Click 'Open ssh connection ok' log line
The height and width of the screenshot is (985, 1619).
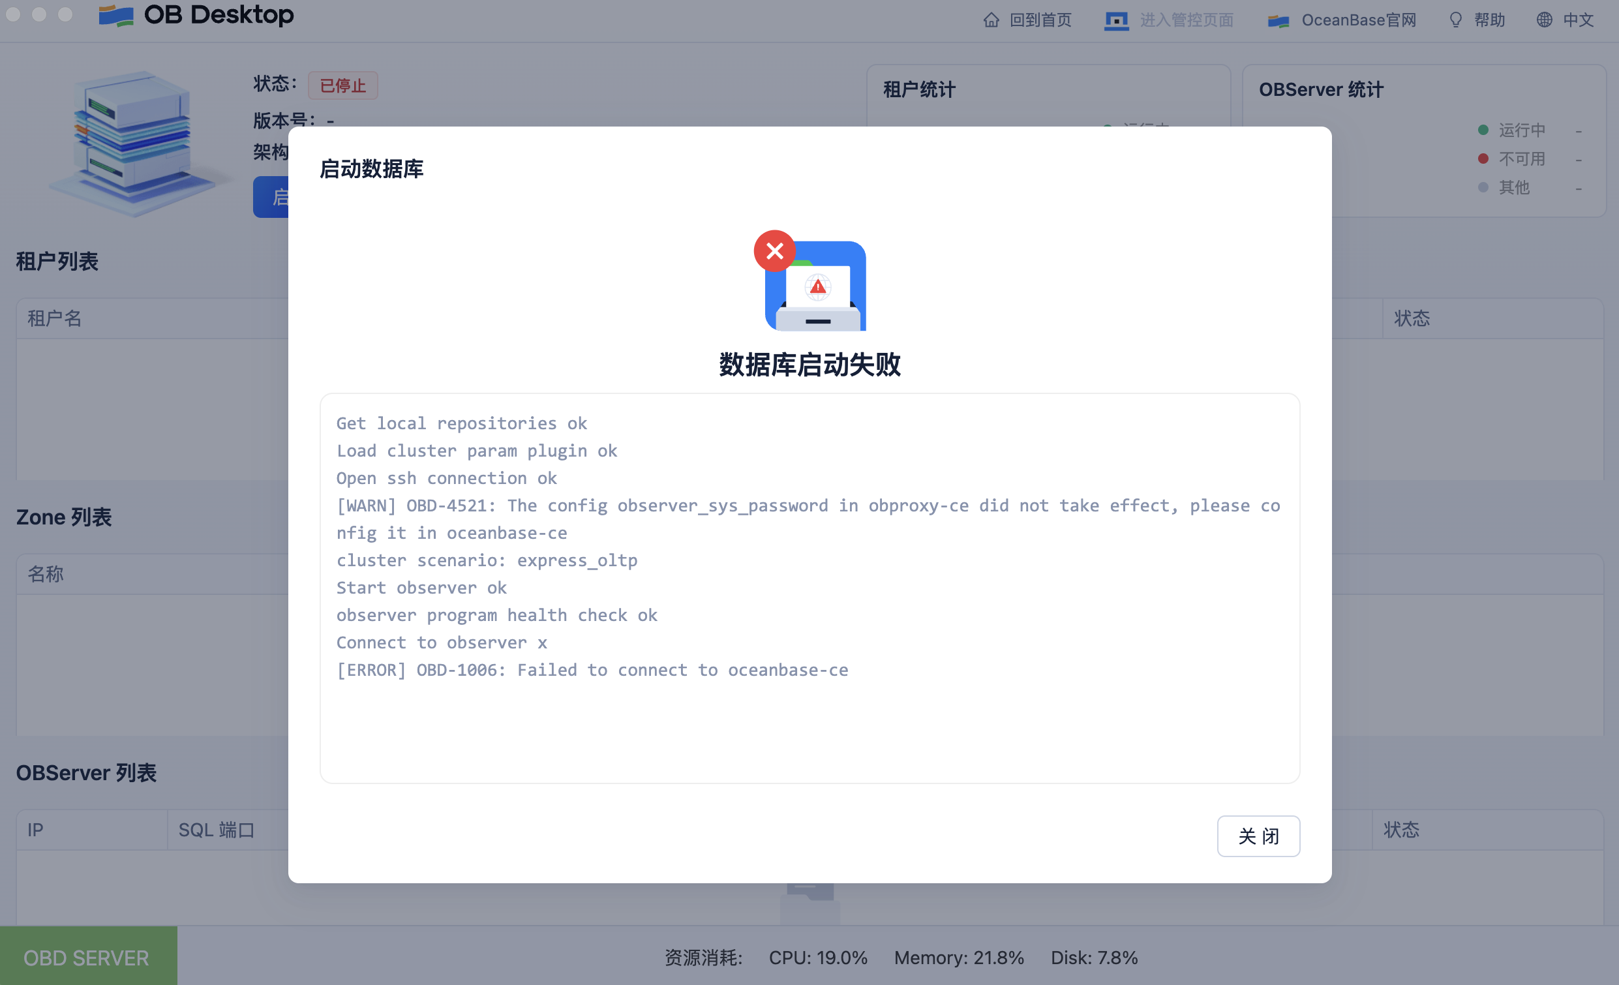pos(447,477)
